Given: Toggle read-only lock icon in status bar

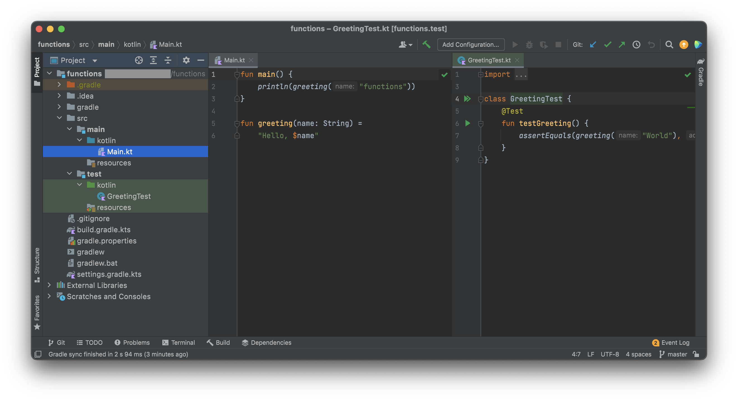Looking at the screenshot, I should click(696, 354).
